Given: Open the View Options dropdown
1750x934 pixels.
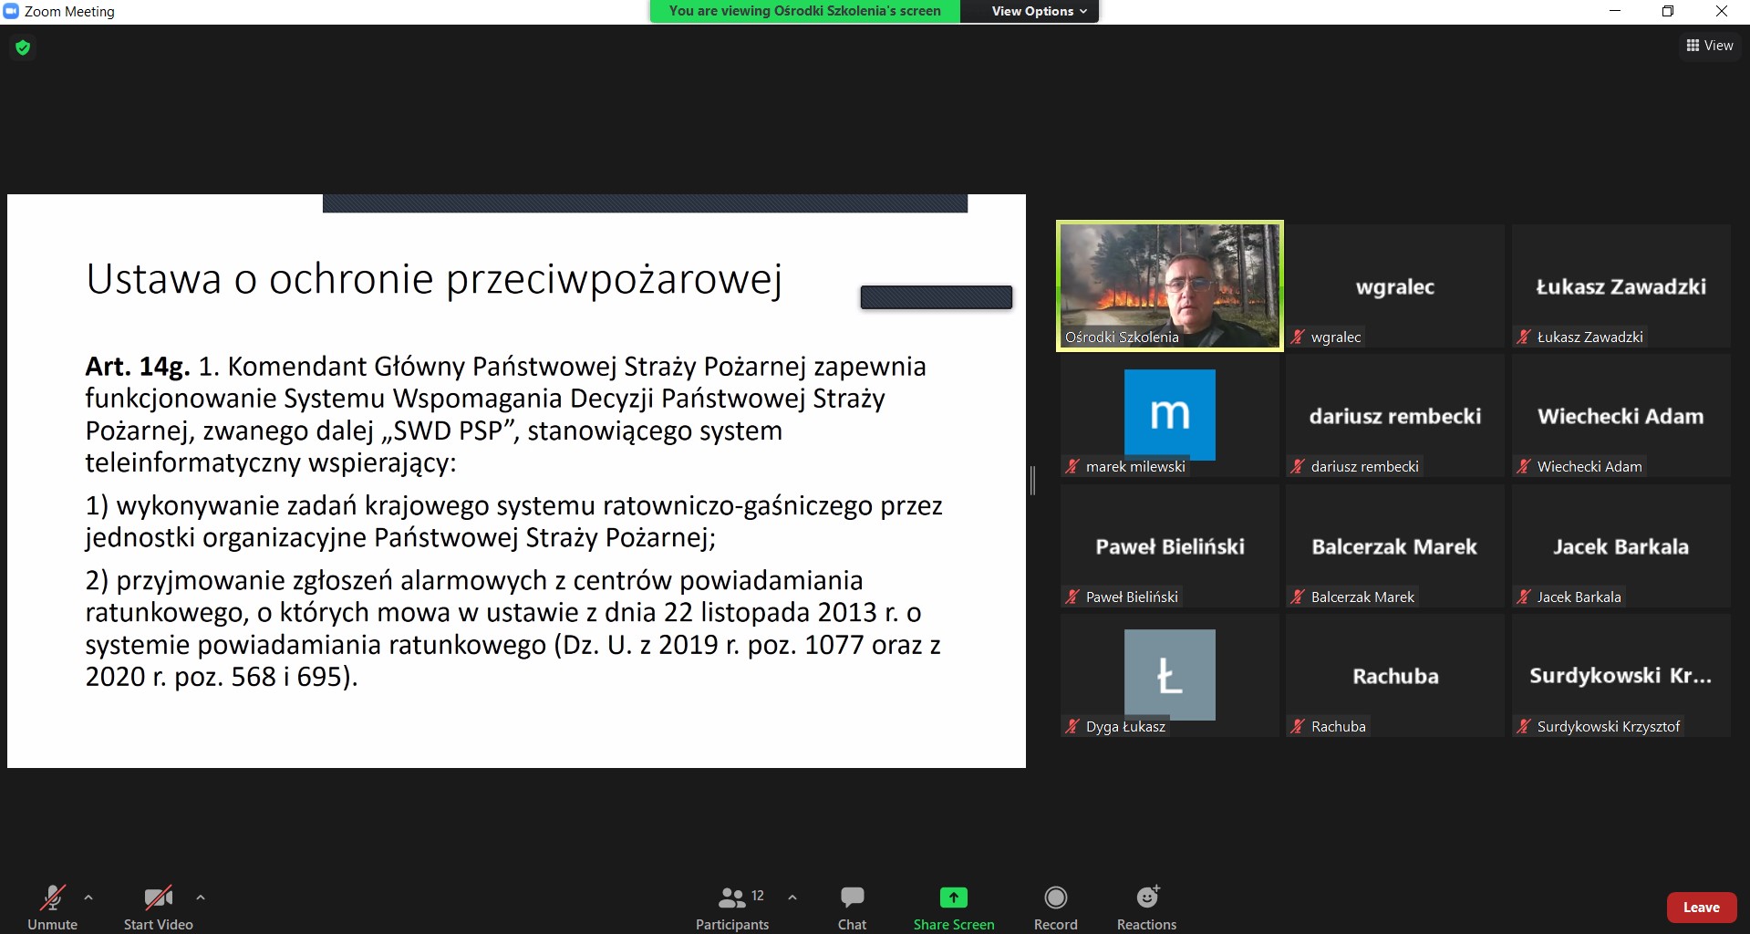Looking at the screenshot, I should (x=1039, y=11).
